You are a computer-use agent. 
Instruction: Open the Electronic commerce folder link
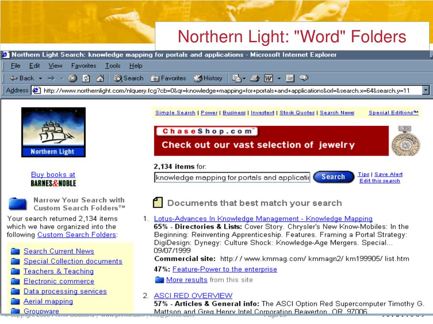(59, 281)
